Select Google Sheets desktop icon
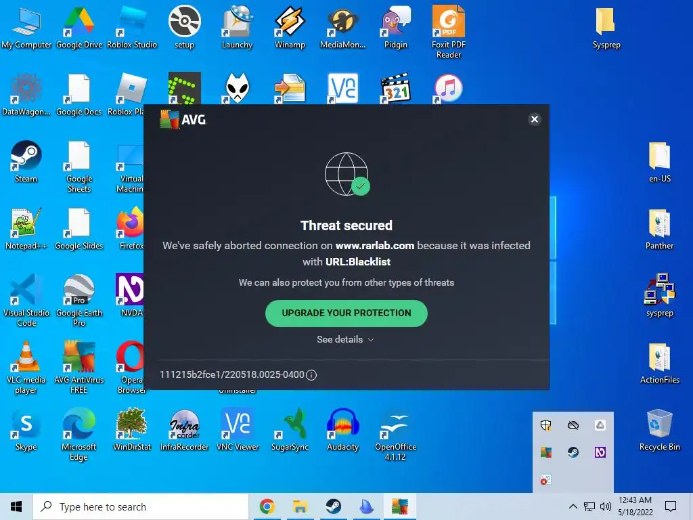 pos(79,167)
